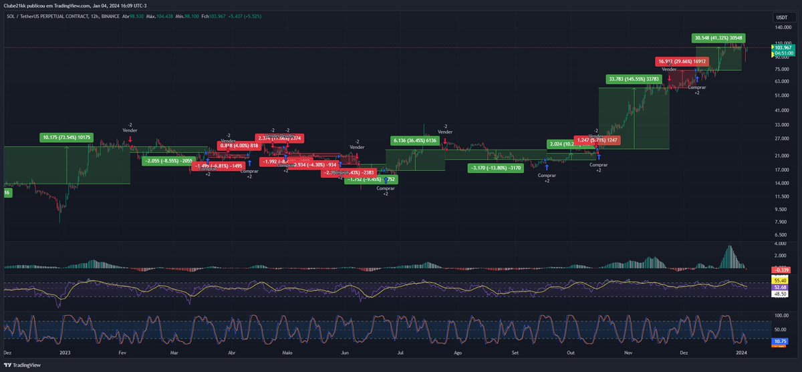The width and height of the screenshot is (802, 372).
Task: Click the 33.000 price axis level
Action: pyautogui.click(x=783, y=124)
